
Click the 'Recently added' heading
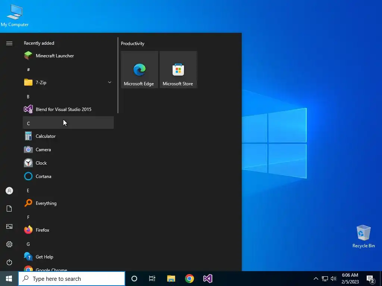39,43
